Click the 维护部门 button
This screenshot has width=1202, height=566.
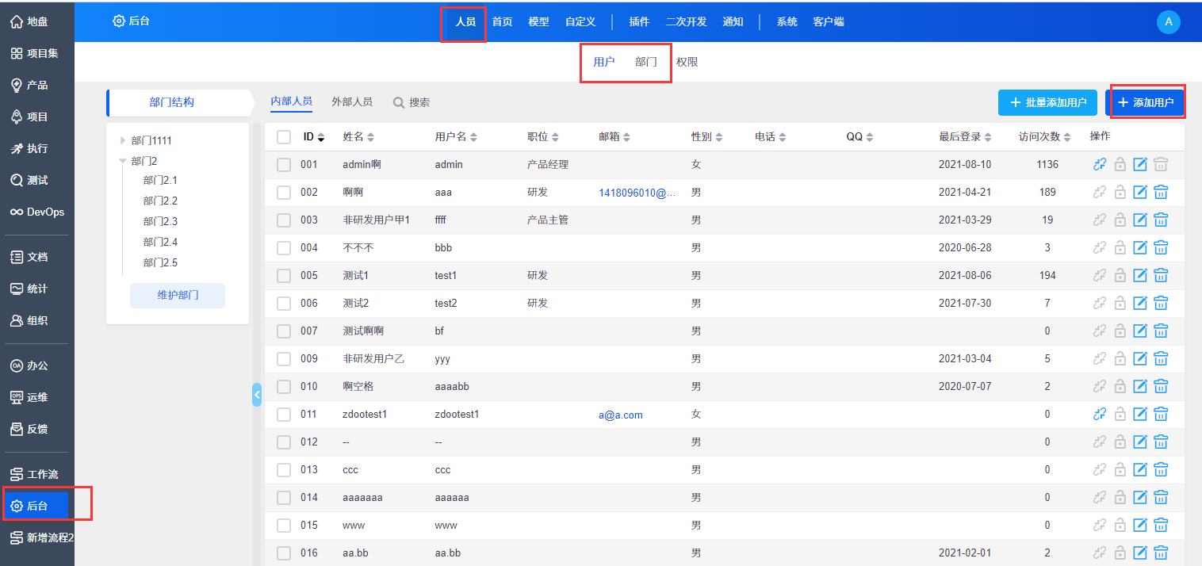(x=178, y=295)
